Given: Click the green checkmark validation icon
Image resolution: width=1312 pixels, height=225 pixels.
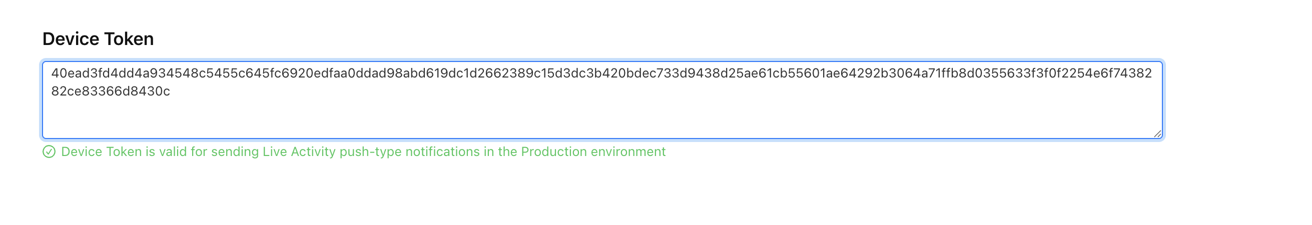Looking at the screenshot, I should coord(49,151).
